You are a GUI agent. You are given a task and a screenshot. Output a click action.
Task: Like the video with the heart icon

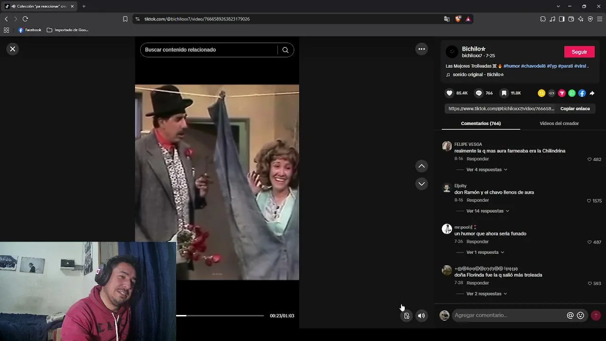450,93
